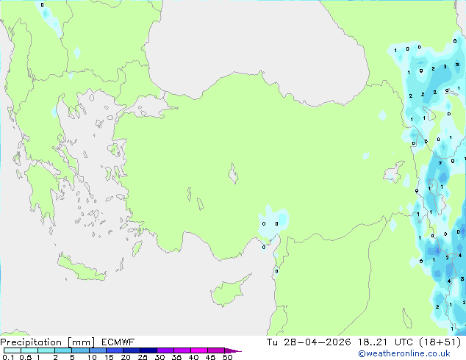
Task: Click the legend value "20"
Action: pos(126,357)
